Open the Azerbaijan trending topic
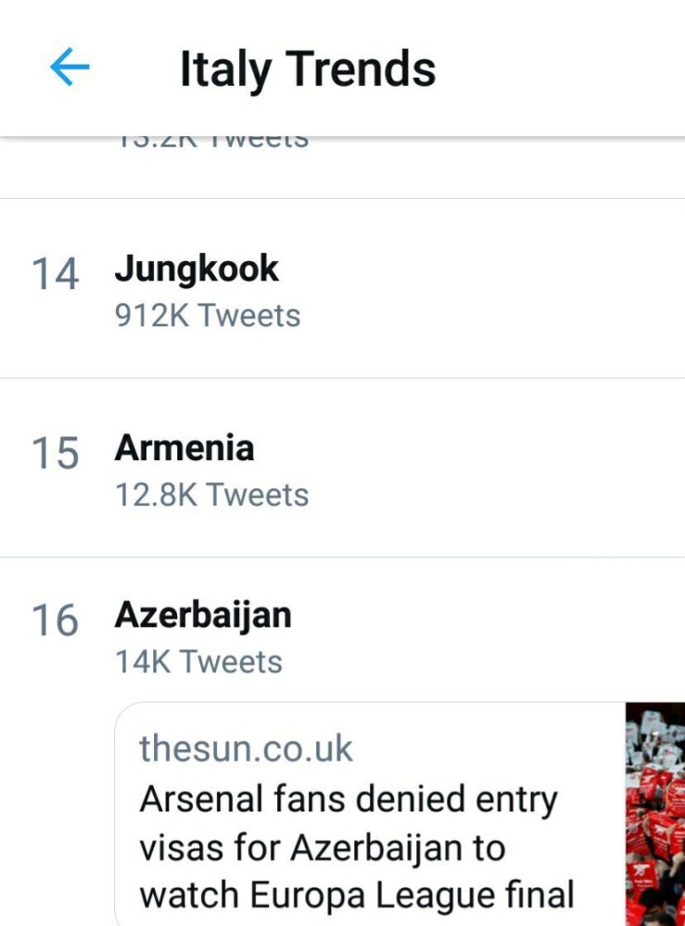 (202, 615)
